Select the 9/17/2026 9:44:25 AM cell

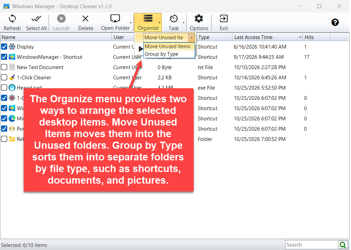258,57
